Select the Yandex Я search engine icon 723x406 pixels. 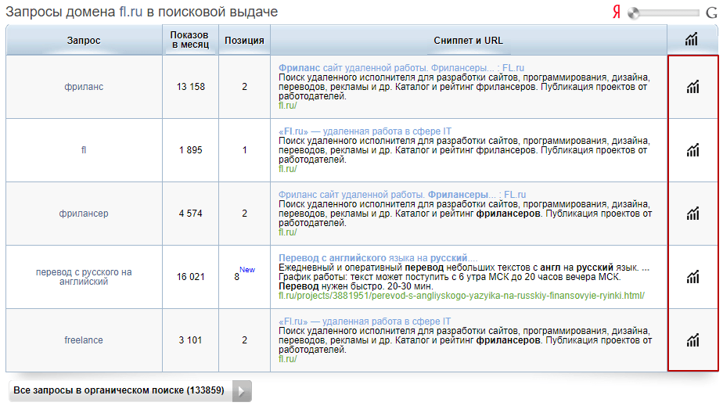617,12
